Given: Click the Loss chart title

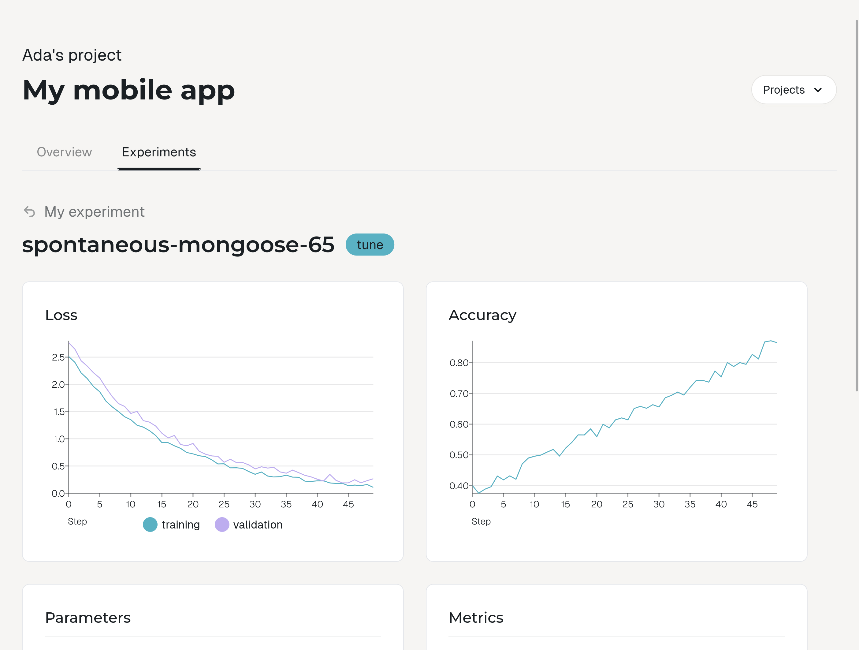Looking at the screenshot, I should click(x=61, y=315).
